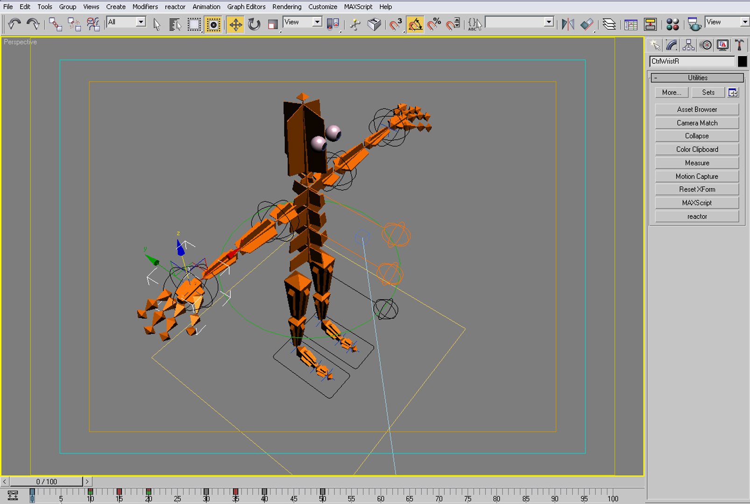Open the Select by Name list
Screen dimensions: 750x504
[x=175, y=24]
